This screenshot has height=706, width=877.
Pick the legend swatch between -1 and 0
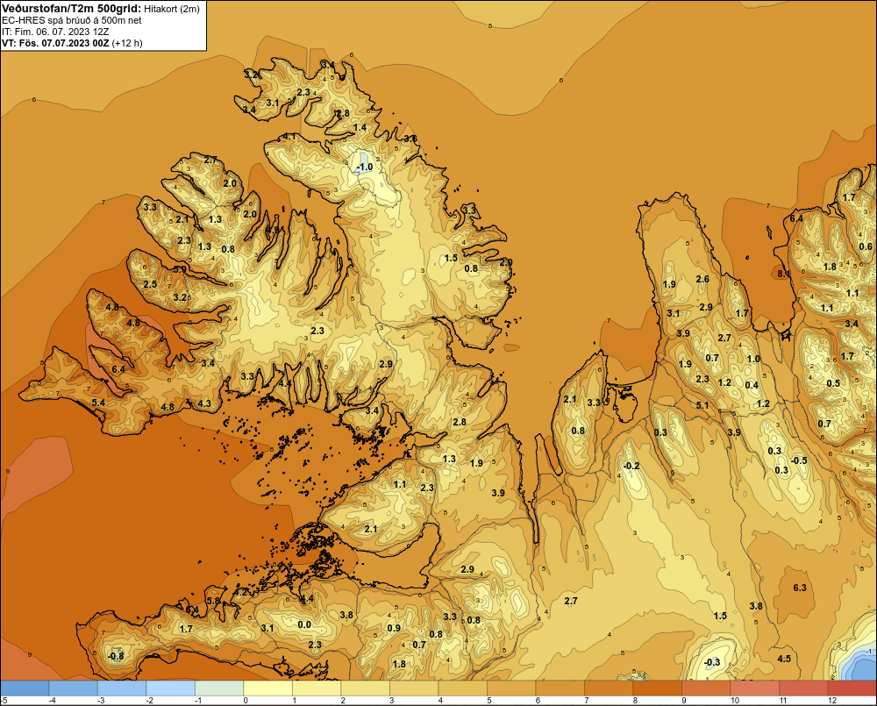[x=219, y=688]
